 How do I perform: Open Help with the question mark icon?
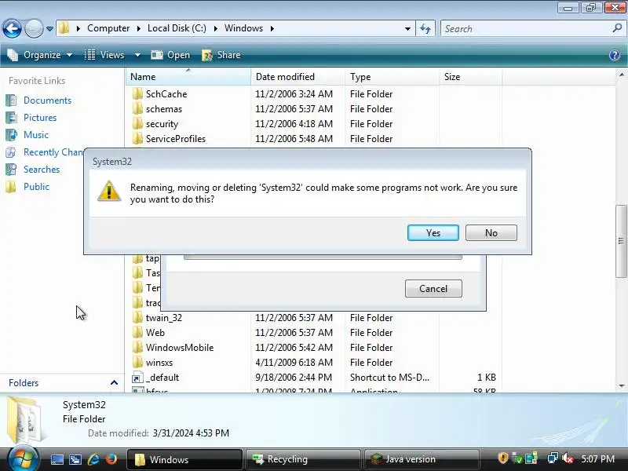click(615, 55)
